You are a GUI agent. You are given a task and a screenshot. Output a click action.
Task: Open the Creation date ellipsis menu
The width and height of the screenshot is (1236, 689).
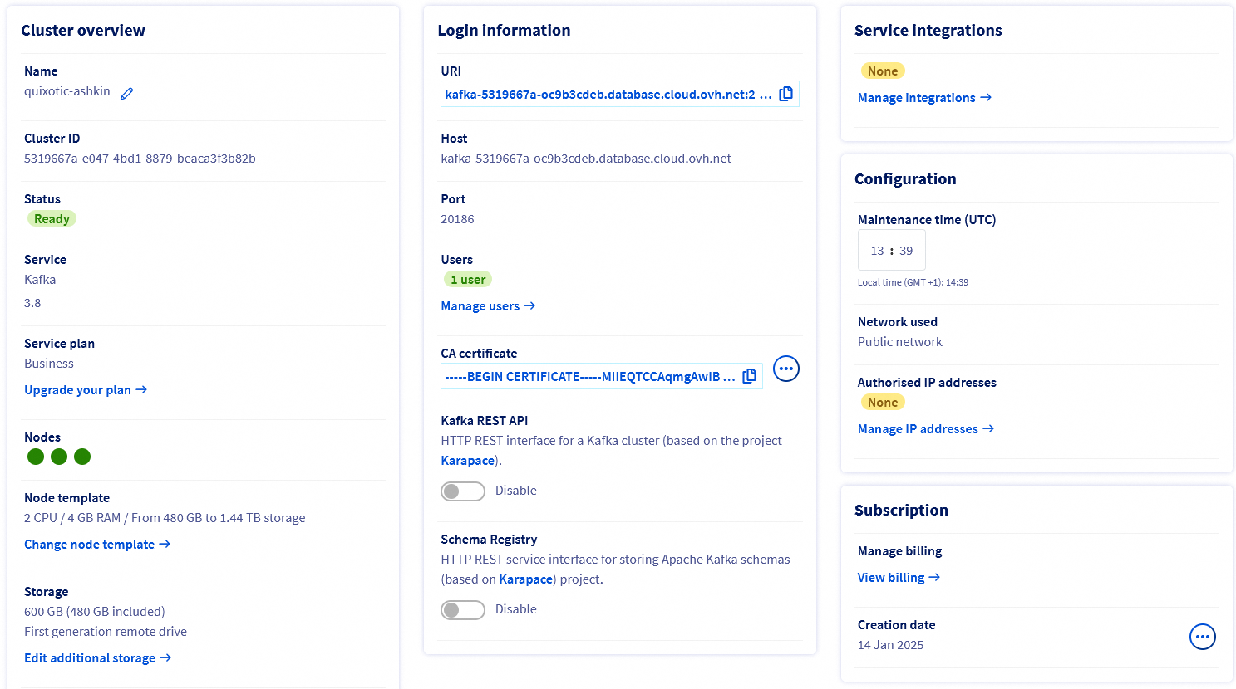(x=1202, y=637)
